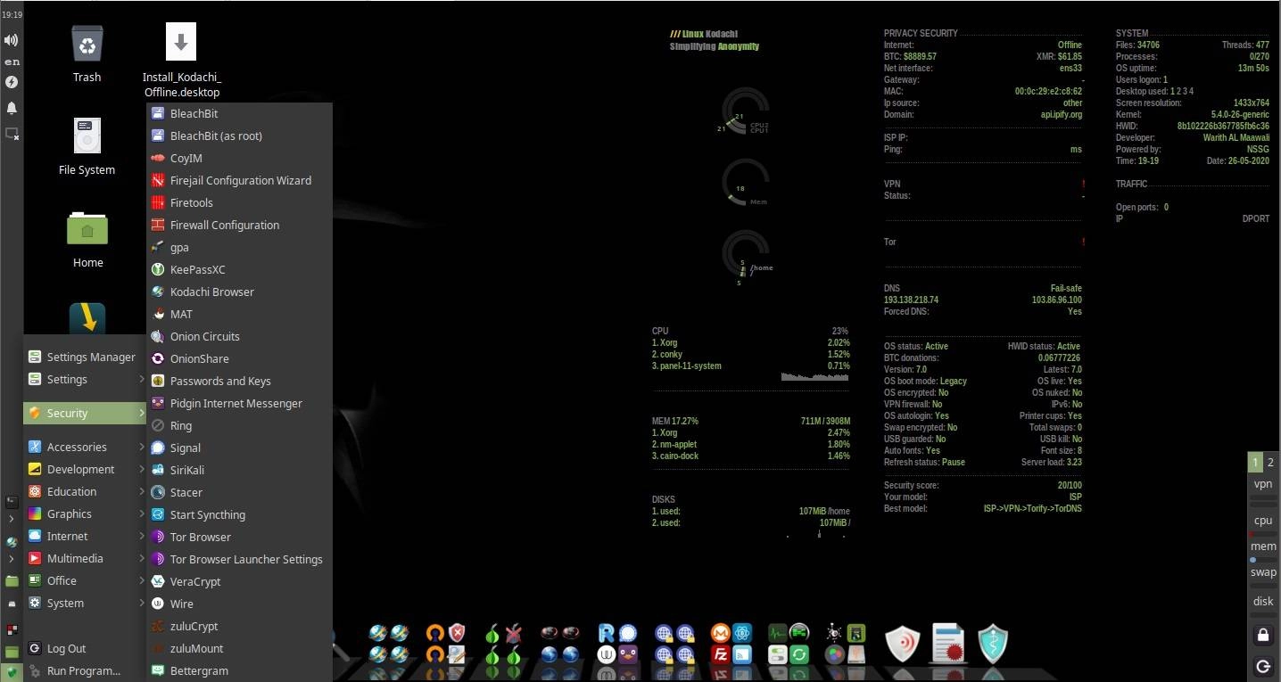Click the Ring icon in the submenu

tap(158, 426)
